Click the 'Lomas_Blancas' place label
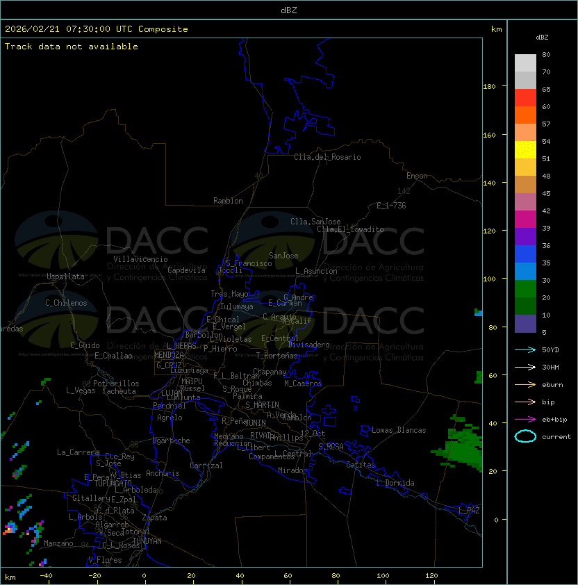578x585 pixels. [399, 430]
